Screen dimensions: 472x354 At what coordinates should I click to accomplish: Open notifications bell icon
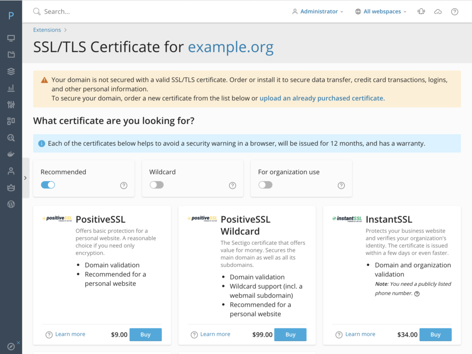click(x=421, y=12)
